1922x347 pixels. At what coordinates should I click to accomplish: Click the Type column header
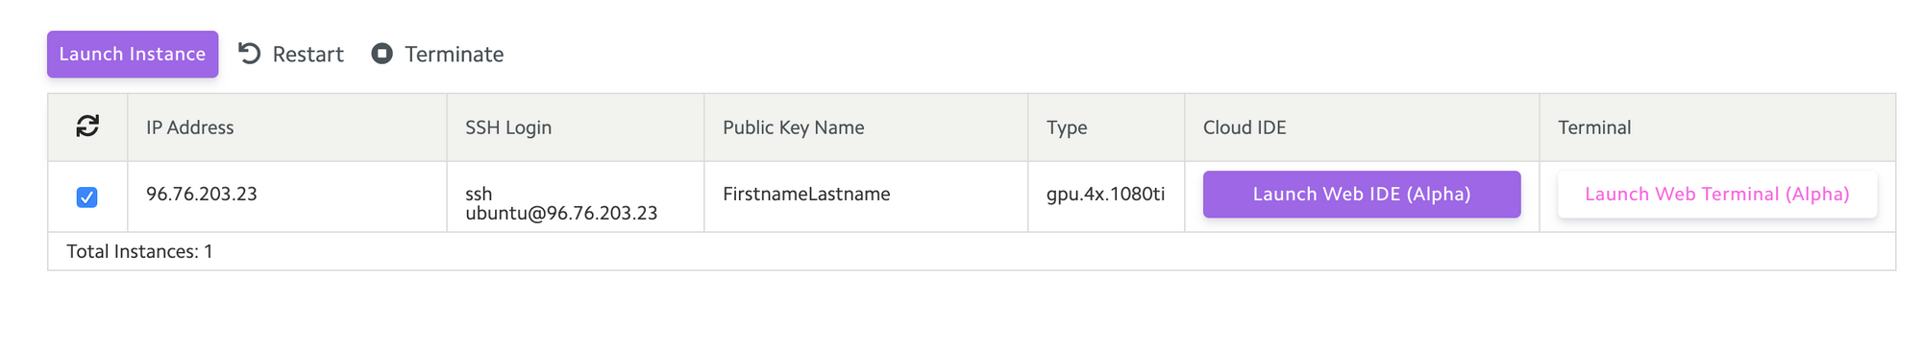point(1067,127)
